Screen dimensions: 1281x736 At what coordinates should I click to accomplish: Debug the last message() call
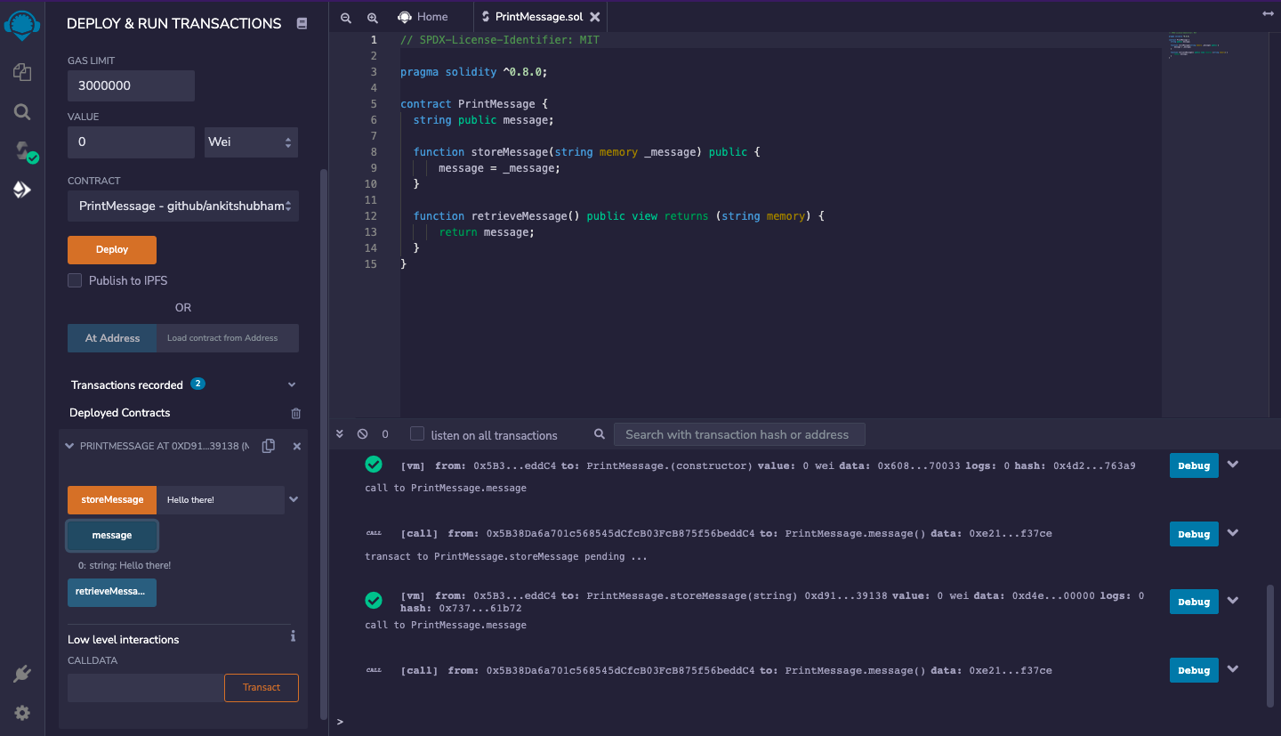click(1194, 670)
